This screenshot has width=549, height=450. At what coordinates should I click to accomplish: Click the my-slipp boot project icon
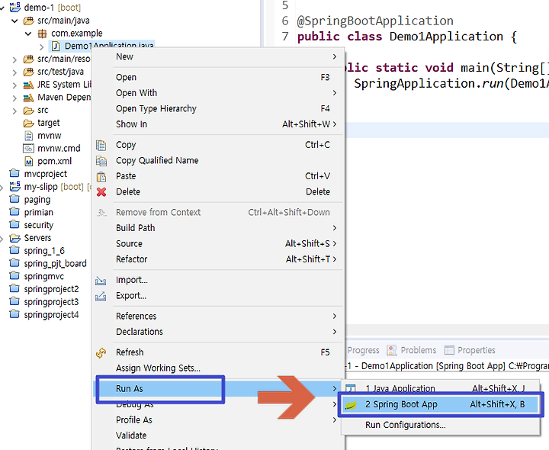tap(14, 186)
